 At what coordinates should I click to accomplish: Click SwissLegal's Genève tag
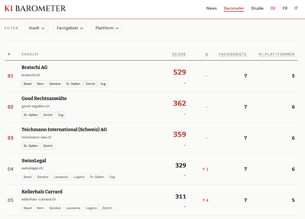coord(43,177)
